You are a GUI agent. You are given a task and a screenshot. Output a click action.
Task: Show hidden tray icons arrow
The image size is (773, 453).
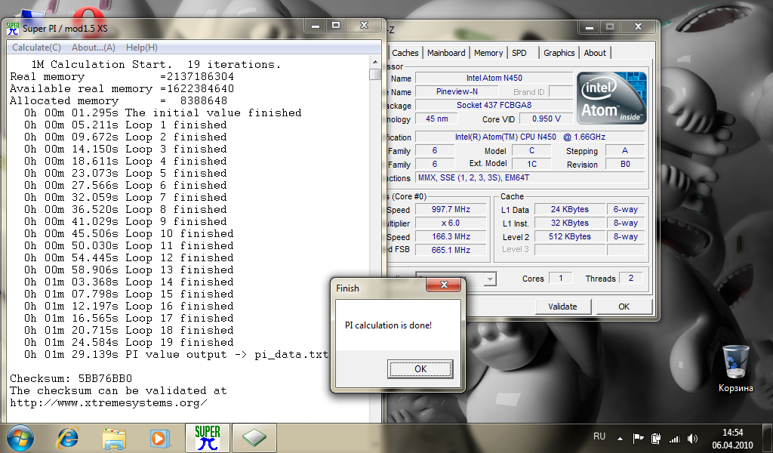click(621, 438)
